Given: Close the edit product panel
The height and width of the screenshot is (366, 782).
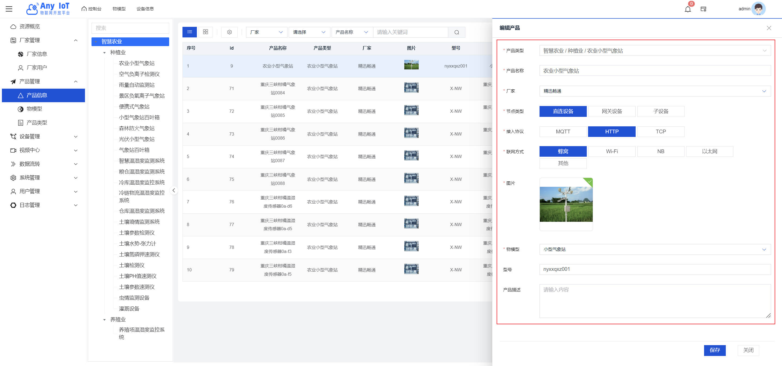Looking at the screenshot, I should click(769, 28).
